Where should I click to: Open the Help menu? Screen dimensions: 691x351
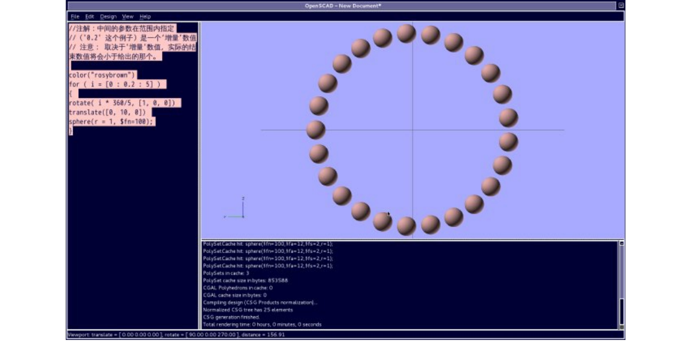[145, 17]
